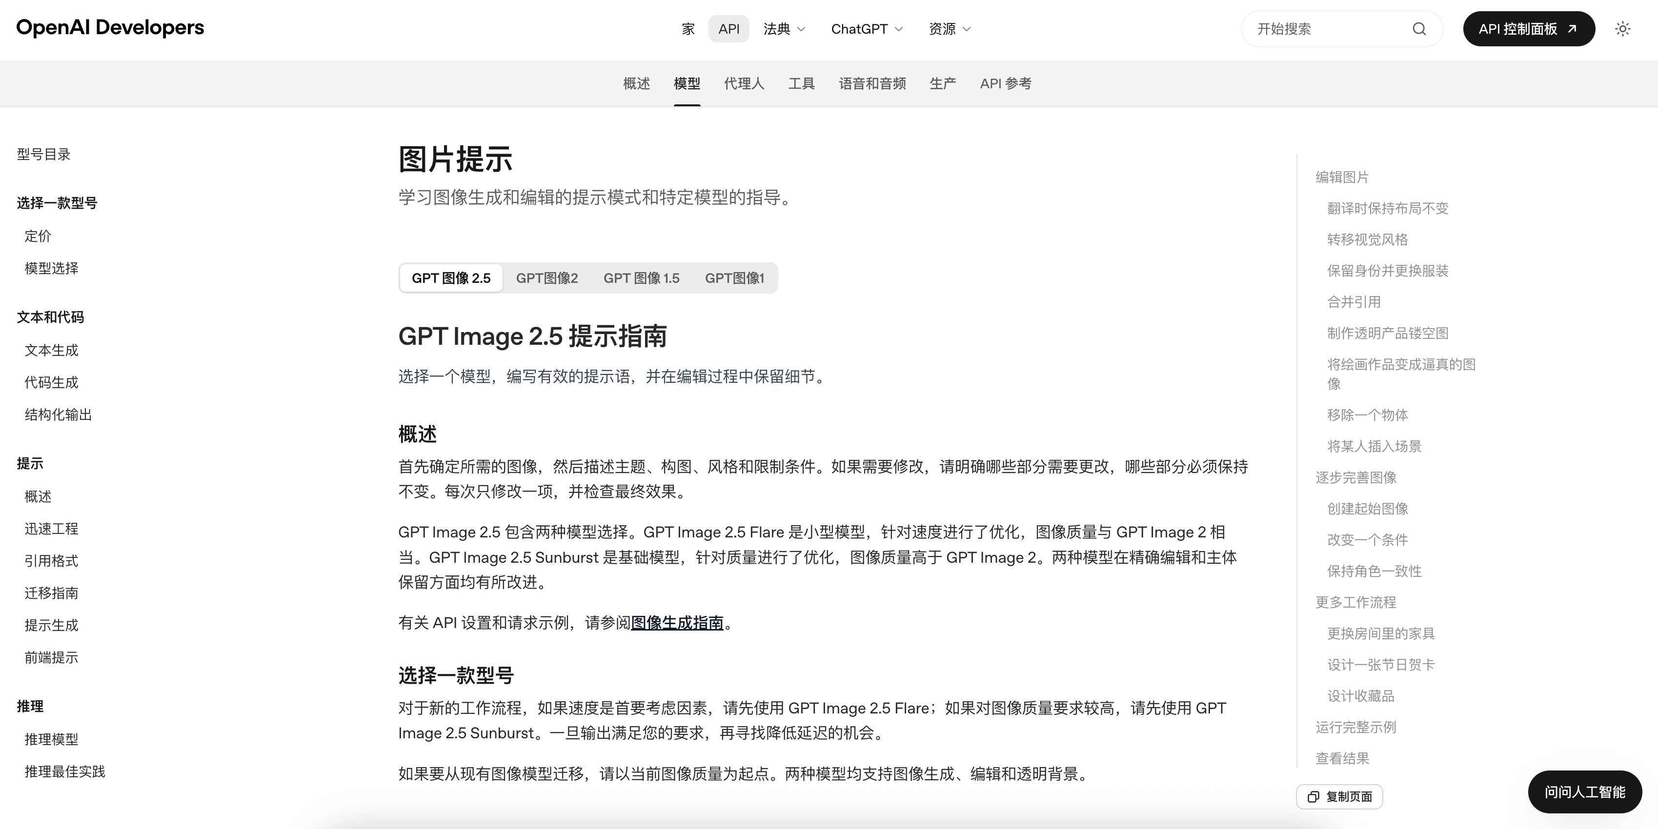This screenshot has width=1658, height=829.
Task: Click the copy icon in 复制页面 button
Action: point(1313,797)
